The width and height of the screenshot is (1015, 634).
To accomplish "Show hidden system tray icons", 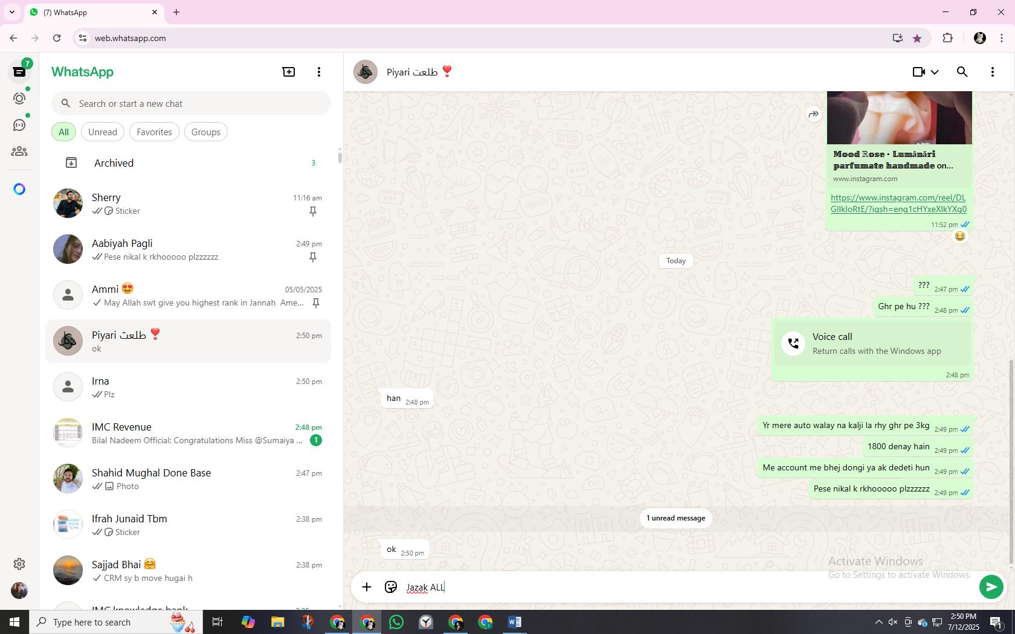I will tap(878, 622).
